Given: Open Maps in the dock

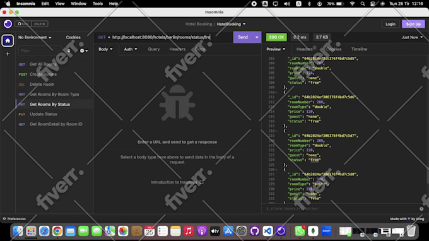Looking at the screenshot, I should [110, 231].
